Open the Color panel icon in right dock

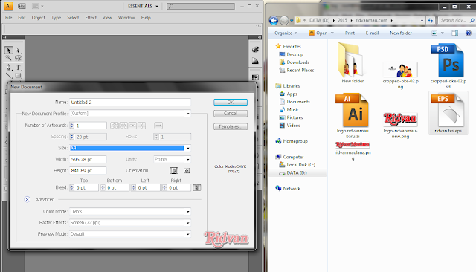tap(255, 50)
